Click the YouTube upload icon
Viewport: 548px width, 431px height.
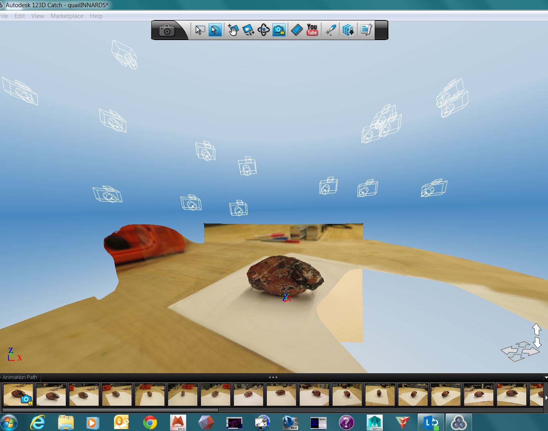click(312, 30)
